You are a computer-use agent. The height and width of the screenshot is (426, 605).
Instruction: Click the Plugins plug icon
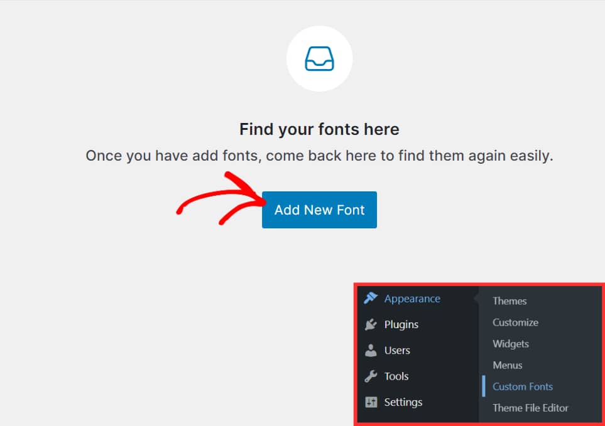pyautogui.click(x=371, y=324)
